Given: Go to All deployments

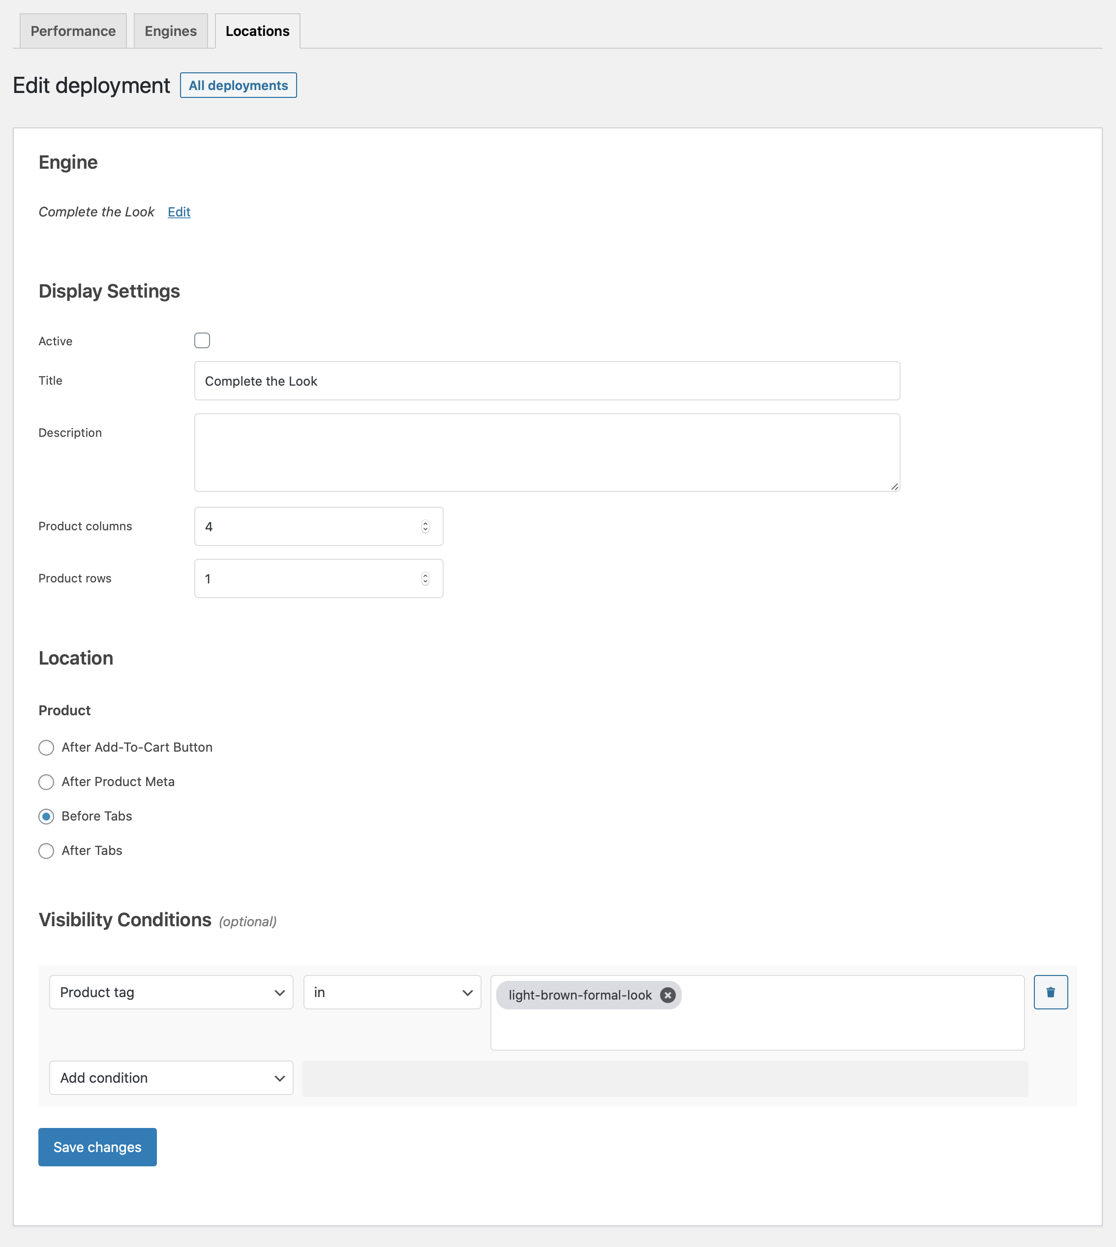Looking at the screenshot, I should 238,85.
